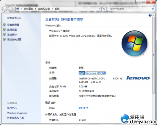Image resolution: width=157 pixels, height=125 pixels.
Task: Minimize the System window
Action: click(x=138, y=2)
